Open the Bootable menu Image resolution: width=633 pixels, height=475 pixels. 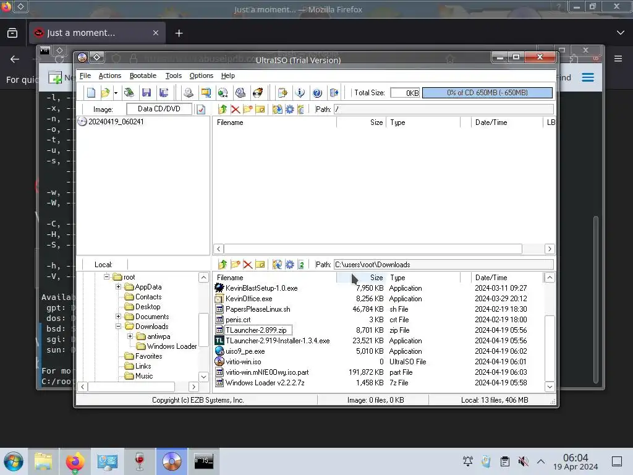coord(143,75)
